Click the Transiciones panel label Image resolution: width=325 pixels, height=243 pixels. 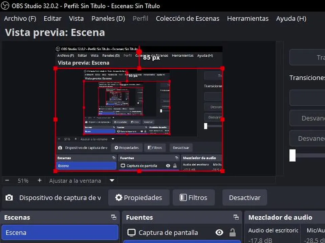click(307, 78)
